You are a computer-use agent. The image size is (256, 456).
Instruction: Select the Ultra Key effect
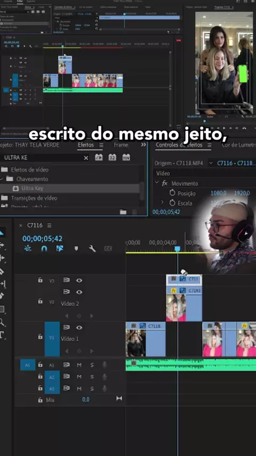(32, 188)
